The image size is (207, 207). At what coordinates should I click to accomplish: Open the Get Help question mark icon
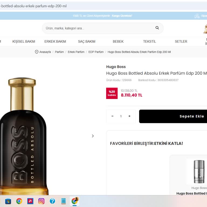(x=52, y=201)
